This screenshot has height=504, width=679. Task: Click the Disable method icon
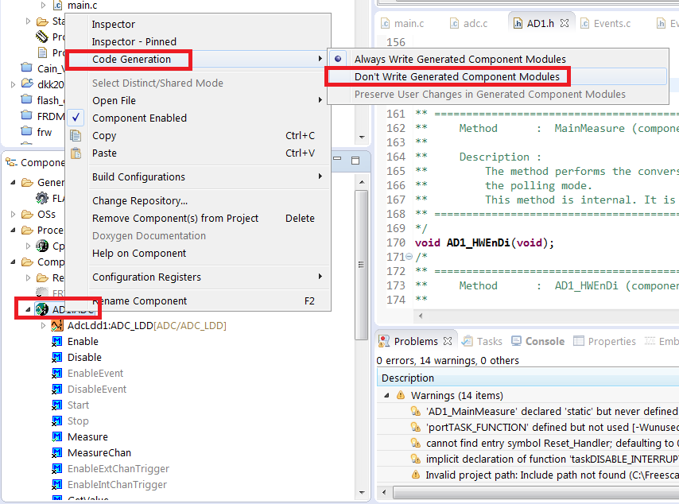coord(56,358)
